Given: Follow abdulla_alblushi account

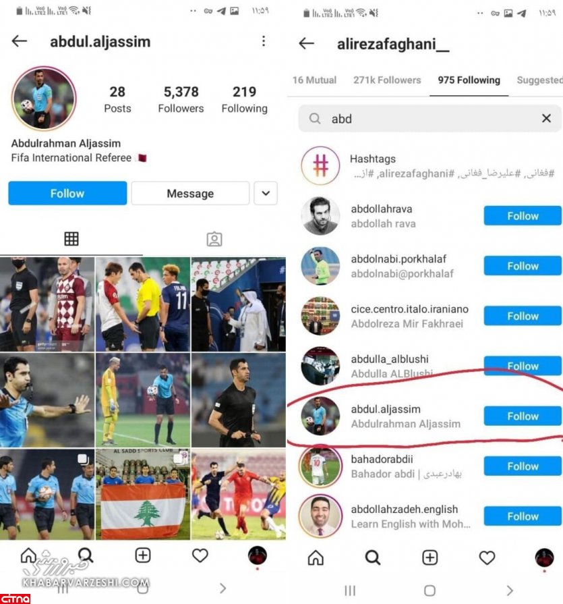Looking at the screenshot, I should tap(523, 366).
